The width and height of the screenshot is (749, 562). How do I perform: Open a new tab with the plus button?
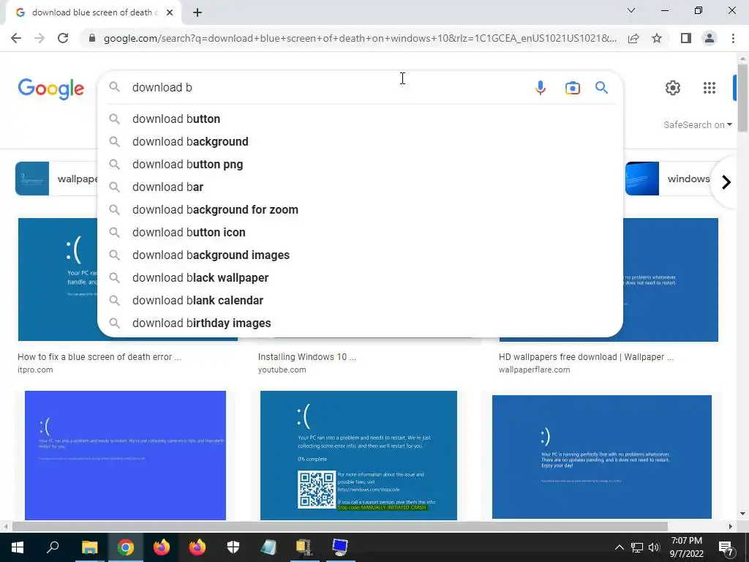pyautogui.click(x=197, y=12)
